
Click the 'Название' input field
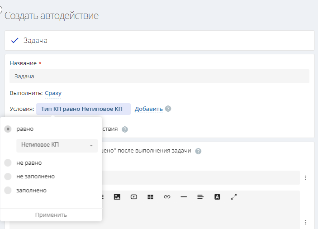[x=159, y=76]
